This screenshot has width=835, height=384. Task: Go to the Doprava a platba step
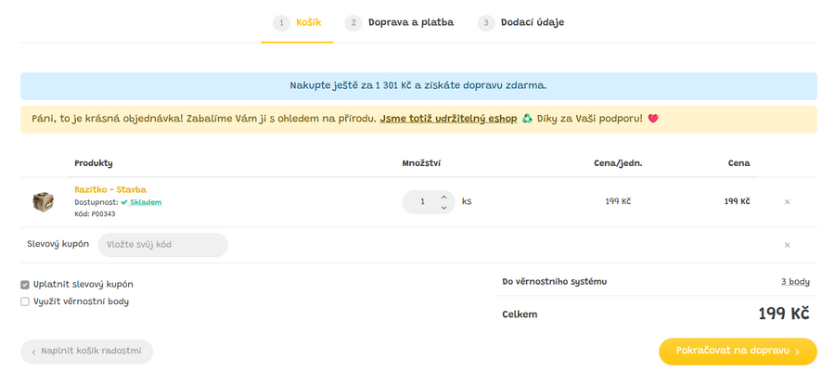(400, 22)
